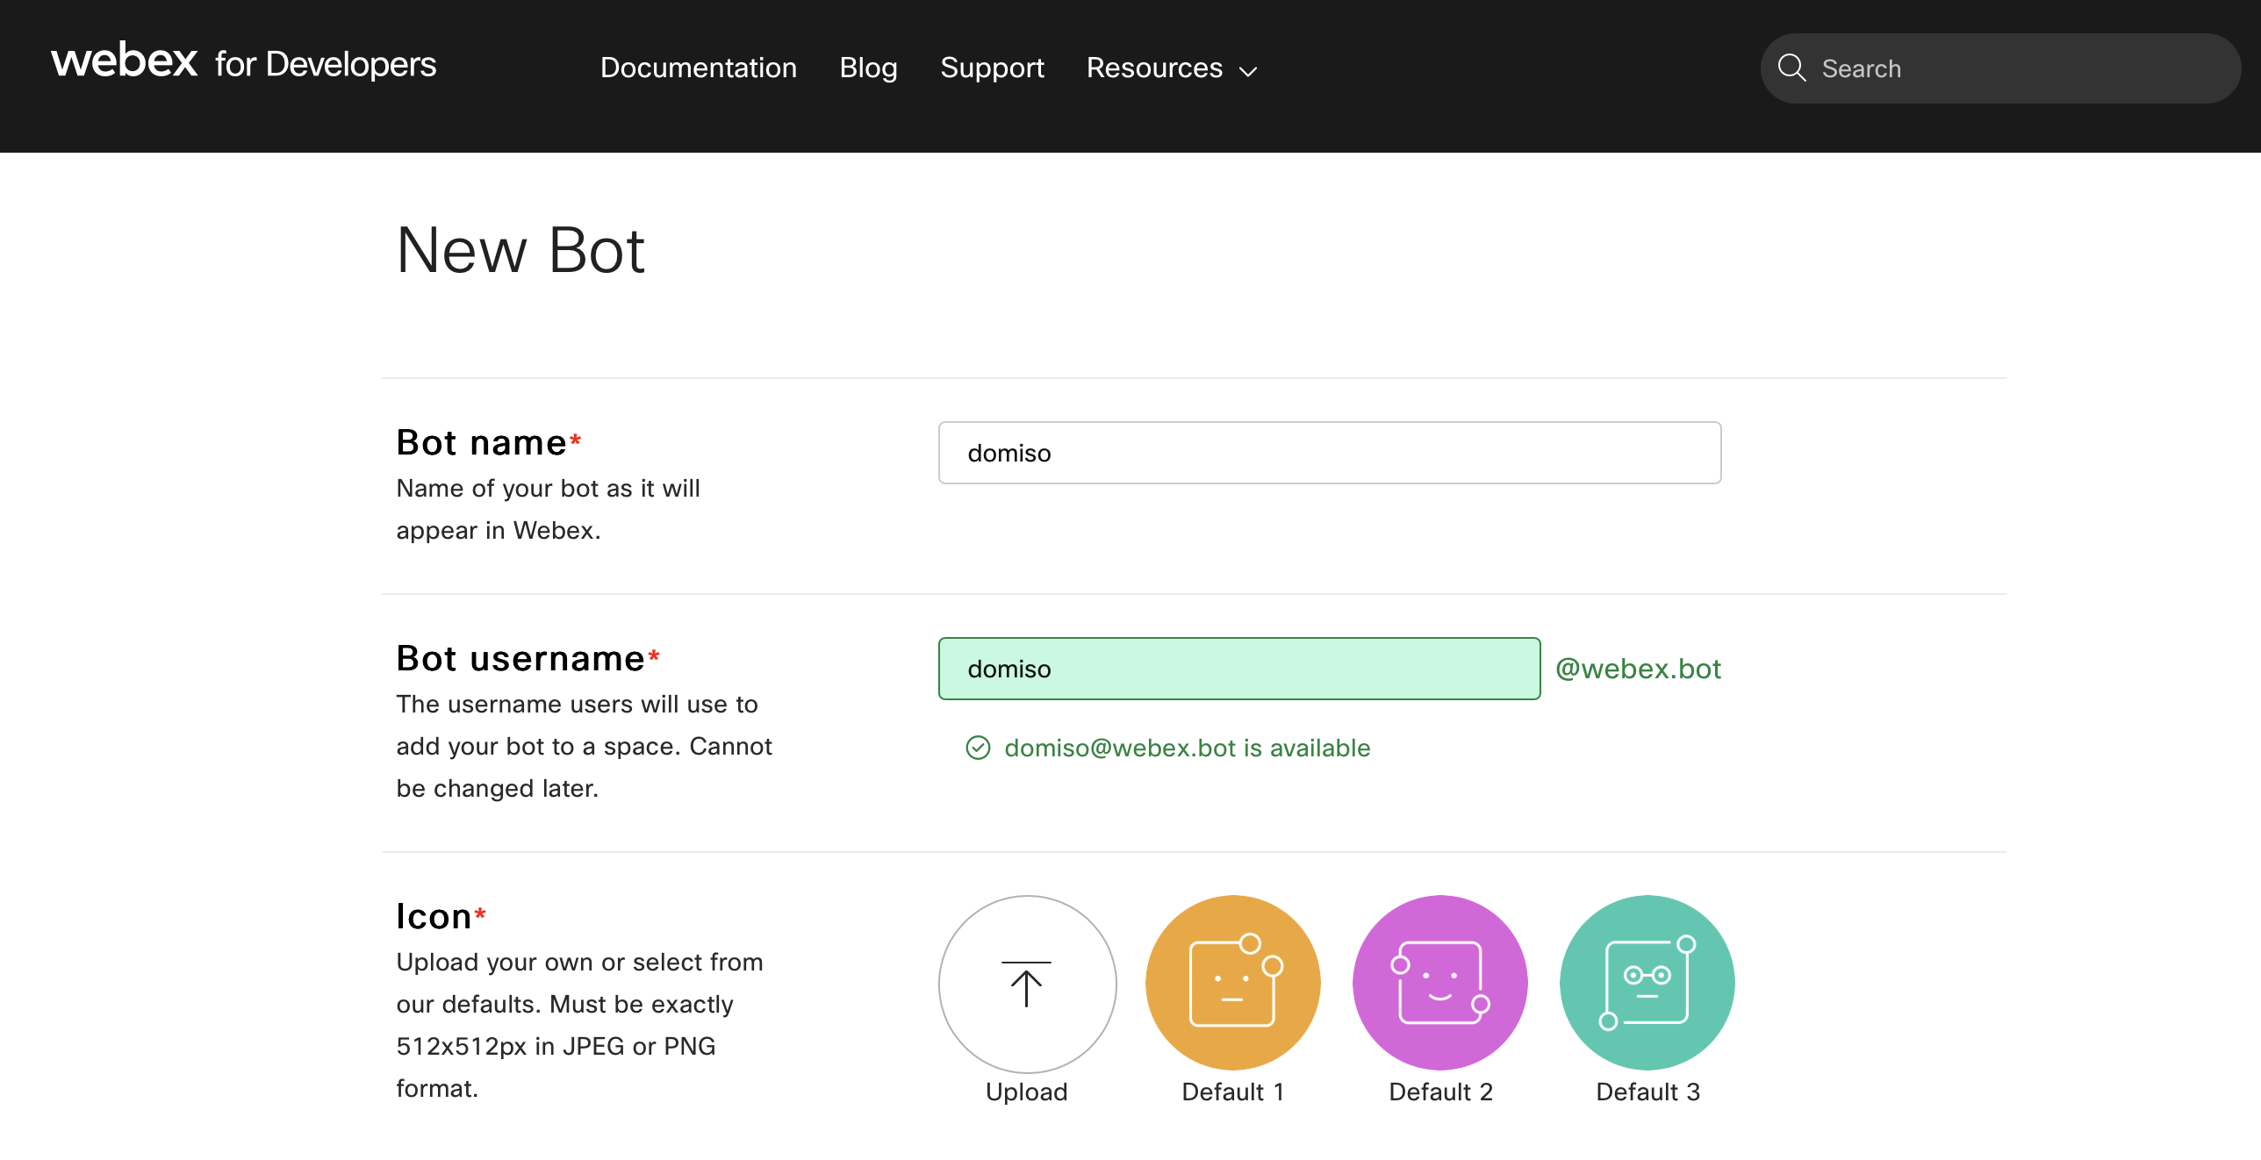Viewport: 2261px width, 1160px height.
Task: Switch to the Blog section
Action: click(868, 68)
